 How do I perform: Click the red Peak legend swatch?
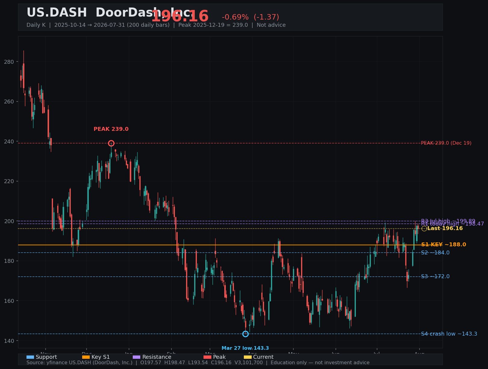(x=207, y=357)
